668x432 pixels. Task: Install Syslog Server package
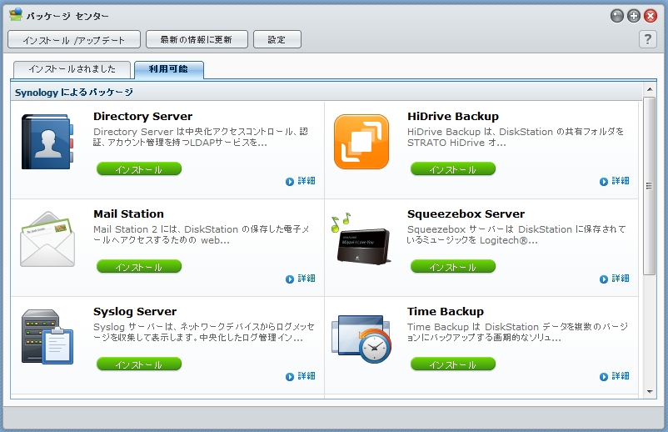pyautogui.click(x=139, y=364)
